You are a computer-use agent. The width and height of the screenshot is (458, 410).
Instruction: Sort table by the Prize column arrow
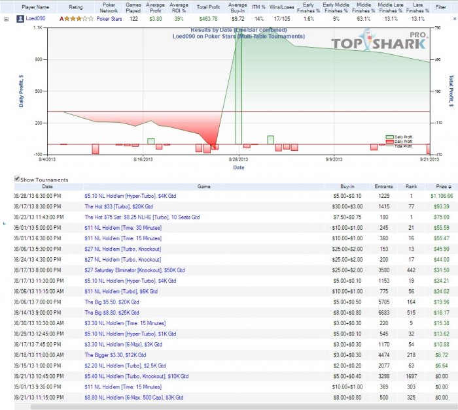pyautogui.click(x=450, y=187)
